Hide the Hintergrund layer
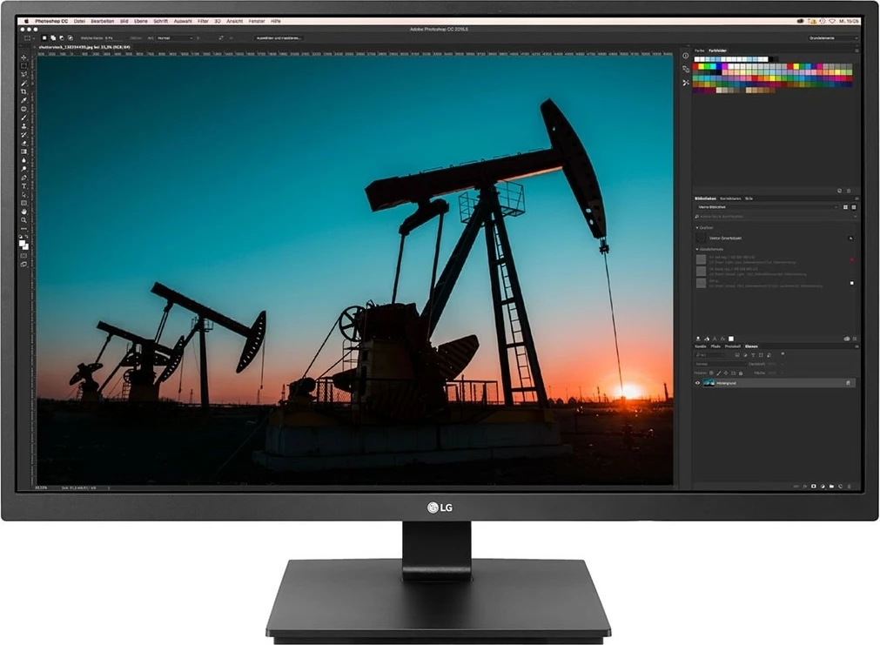880x645 pixels. coord(698,383)
